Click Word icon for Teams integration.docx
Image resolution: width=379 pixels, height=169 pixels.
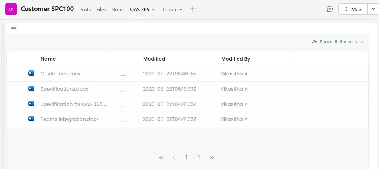31,119
